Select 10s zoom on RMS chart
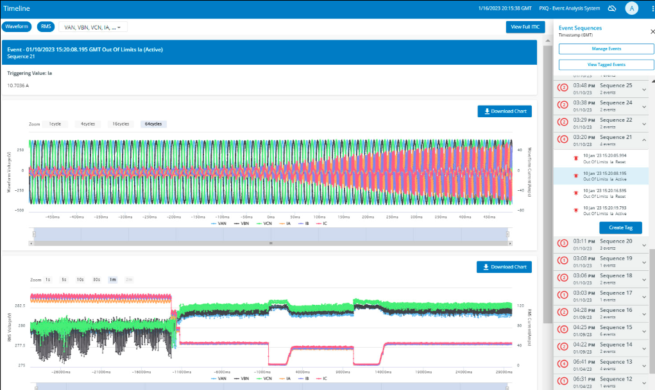The image size is (655, 390). click(x=80, y=279)
